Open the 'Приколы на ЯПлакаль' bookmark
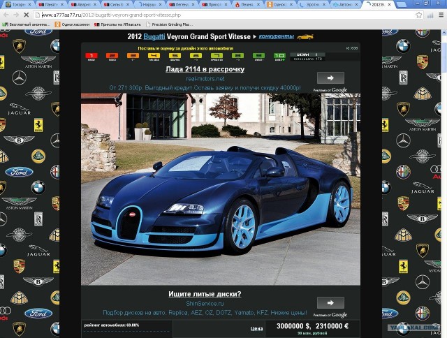The width and height of the screenshot is (447, 338). [117, 24]
